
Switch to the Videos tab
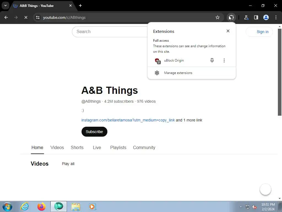click(57, 147)
